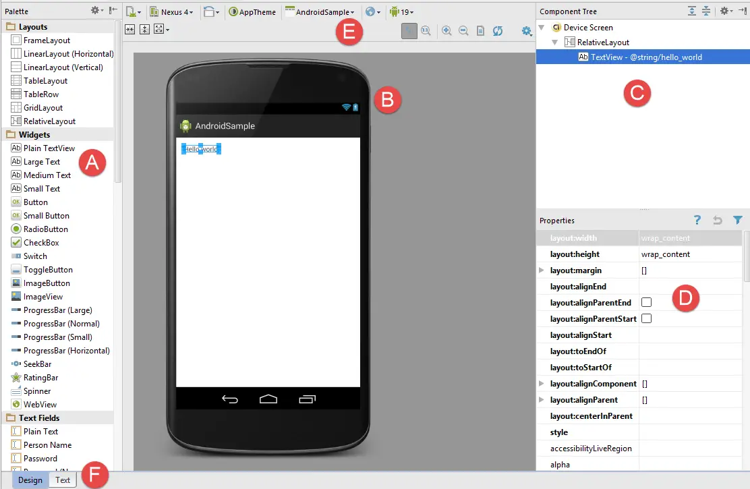Click the layout:height value field
The image size is (750, 489).
[x=688, y=254]
